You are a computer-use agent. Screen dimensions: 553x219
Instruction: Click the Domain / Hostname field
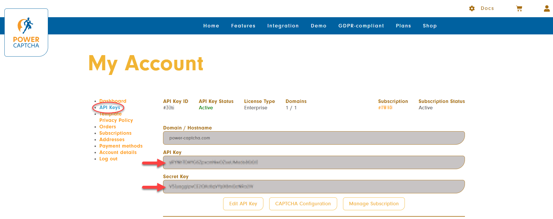point(314,138)
